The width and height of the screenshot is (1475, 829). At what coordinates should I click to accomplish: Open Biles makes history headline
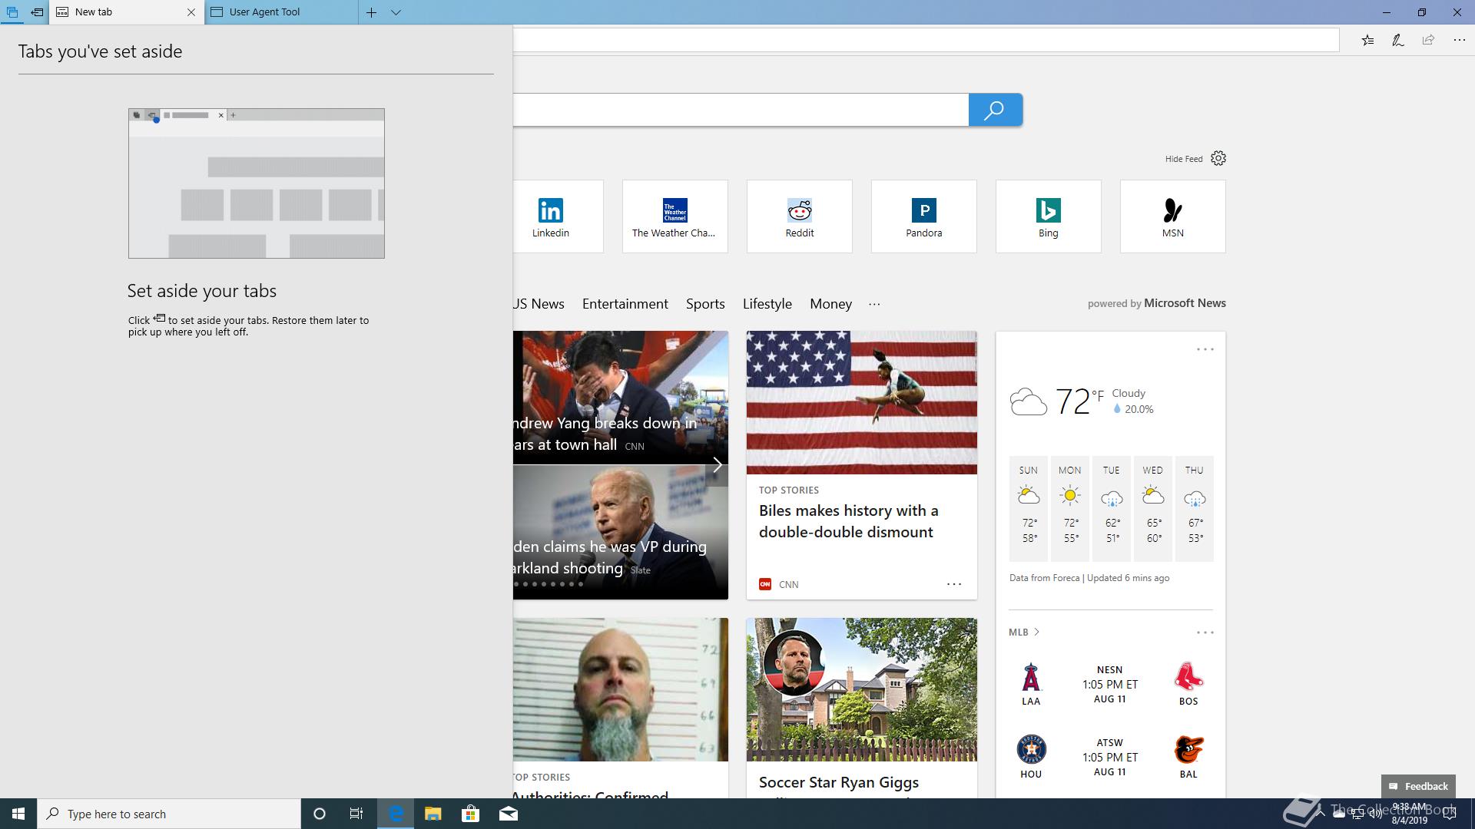[x=848, y=521]
